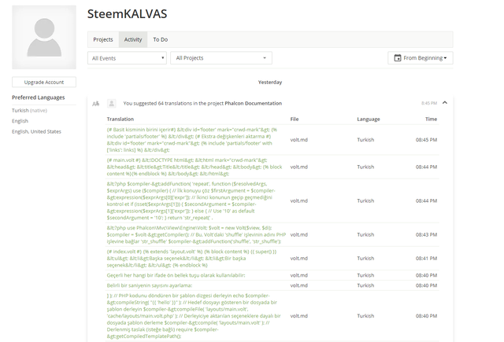The height and width of the screenshot is (342, 504).
Task: Collapse the Phalcon Documentation activity entry
Action: pos(445,103)
